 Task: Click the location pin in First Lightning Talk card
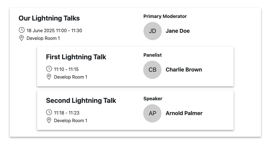[x=49, y=77]
